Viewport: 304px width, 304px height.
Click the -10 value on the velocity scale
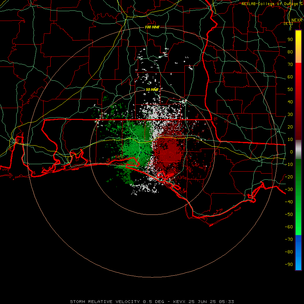(289, 164)
